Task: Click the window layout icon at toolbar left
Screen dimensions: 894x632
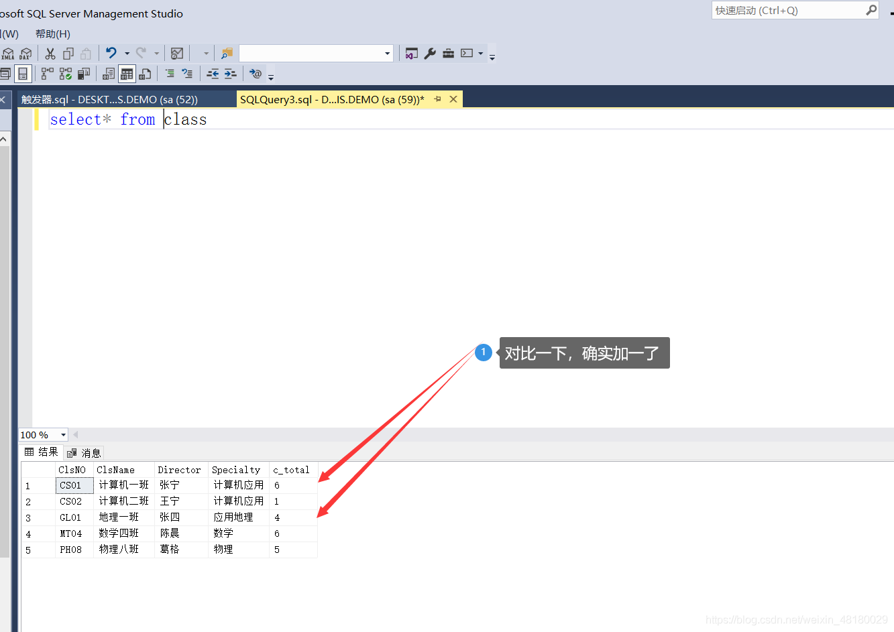Action: [5, 74]
